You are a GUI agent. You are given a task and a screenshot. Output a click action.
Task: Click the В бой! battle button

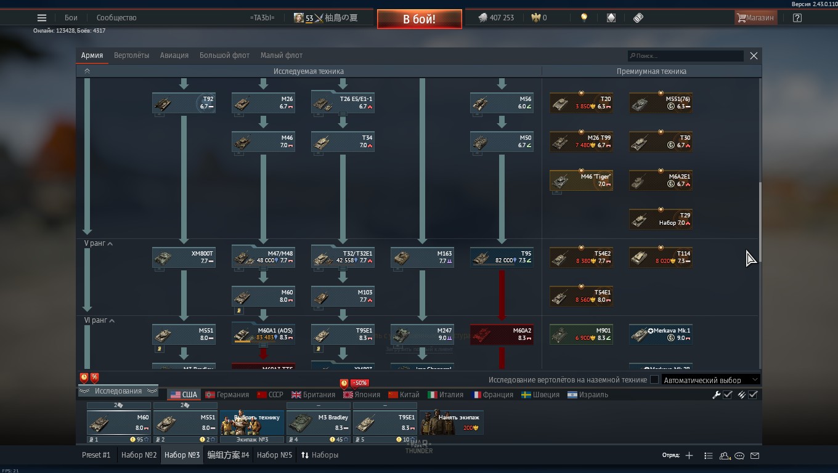[419, 19]
